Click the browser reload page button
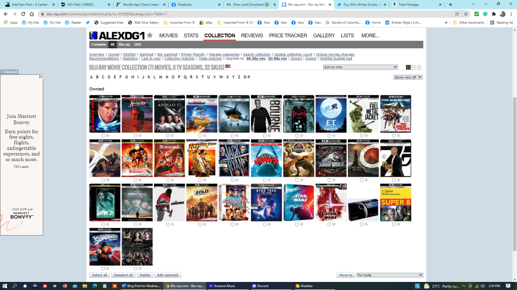The image size is (517, 290). tap(24, 14)
